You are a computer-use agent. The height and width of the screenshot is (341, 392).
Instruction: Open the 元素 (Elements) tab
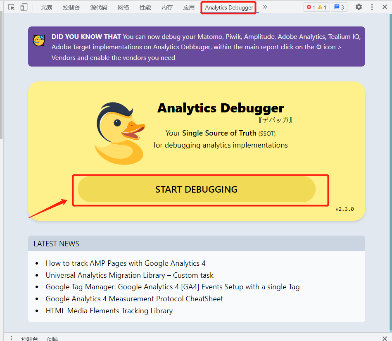point(47,7)
